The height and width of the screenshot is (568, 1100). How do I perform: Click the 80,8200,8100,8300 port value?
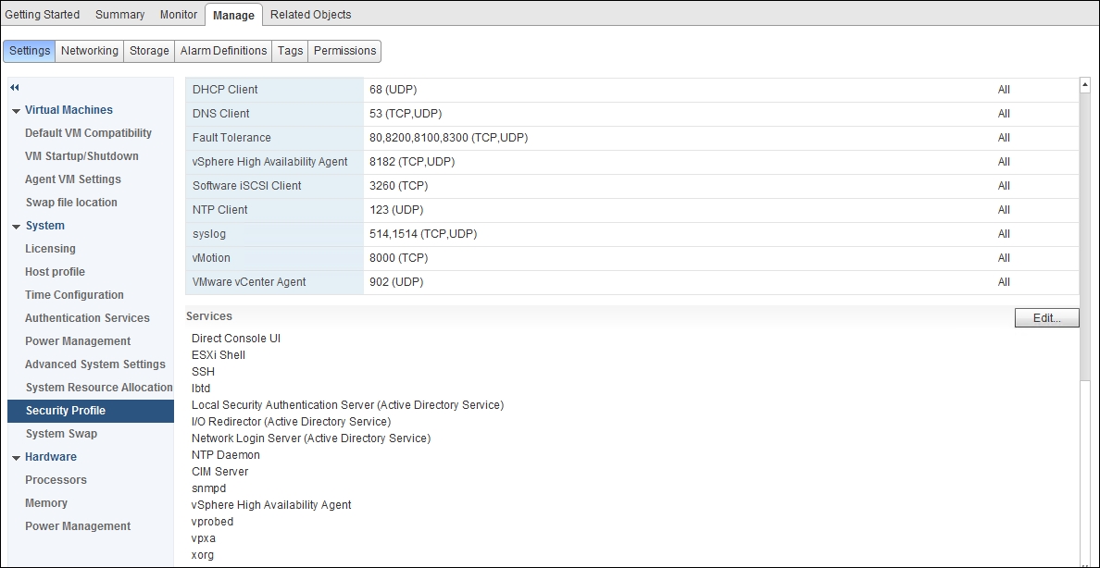pos(448,138)
